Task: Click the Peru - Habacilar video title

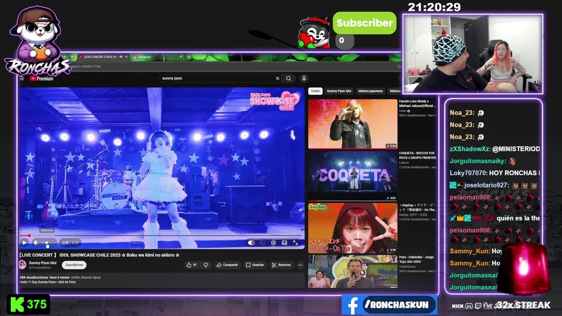Action: [416, 259]
